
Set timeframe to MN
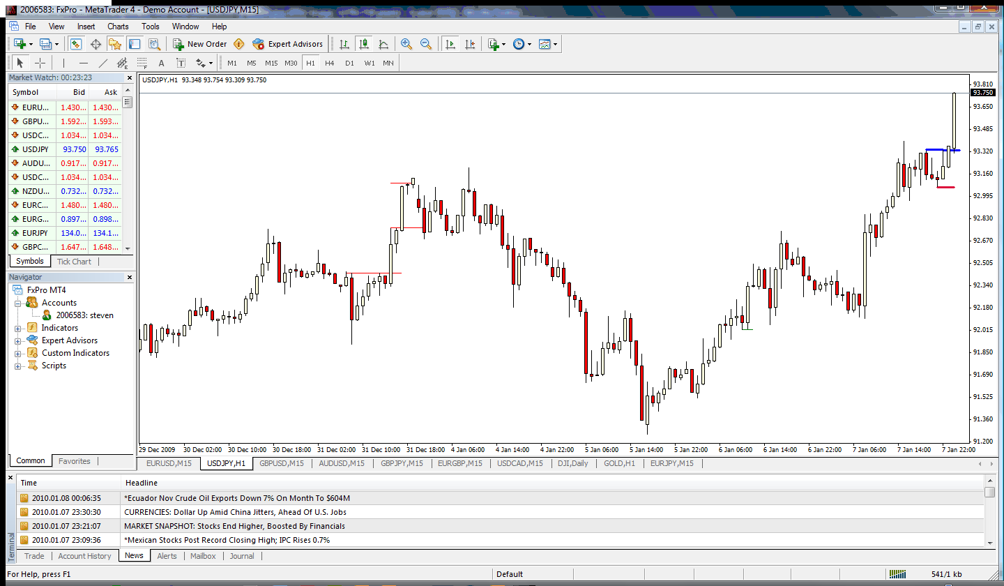(388, 63)
